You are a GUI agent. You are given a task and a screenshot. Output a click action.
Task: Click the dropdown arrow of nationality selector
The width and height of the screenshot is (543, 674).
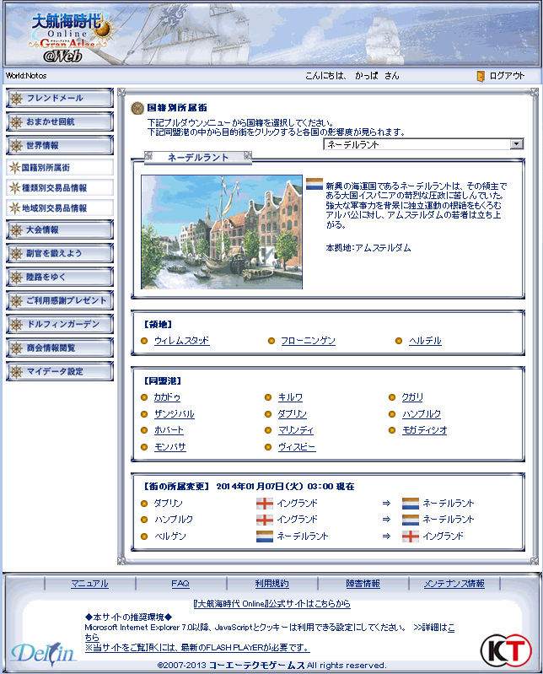coord(517,144)
